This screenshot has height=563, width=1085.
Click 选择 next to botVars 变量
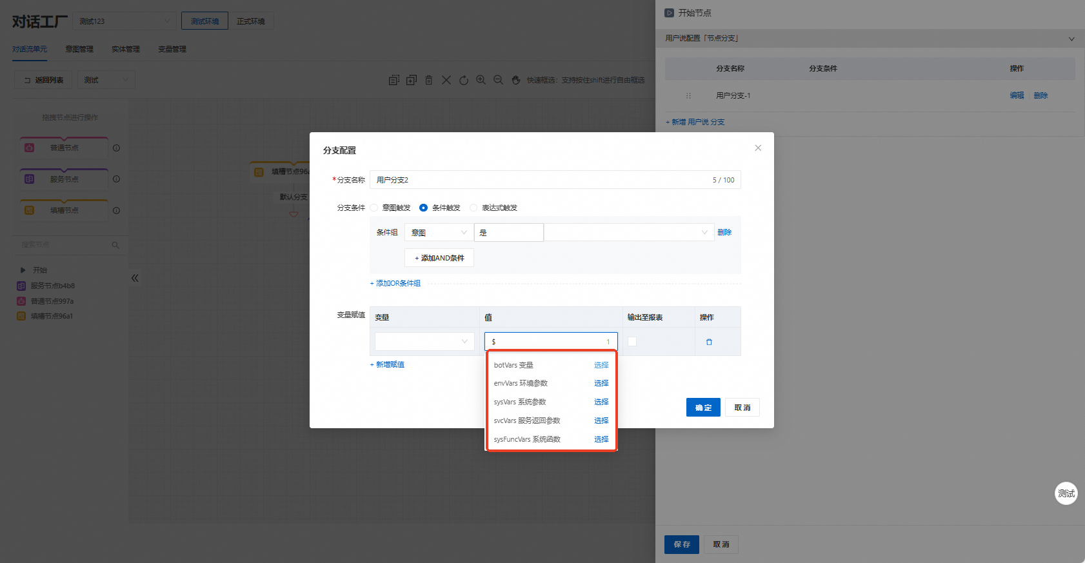click(x=601, y=365)
